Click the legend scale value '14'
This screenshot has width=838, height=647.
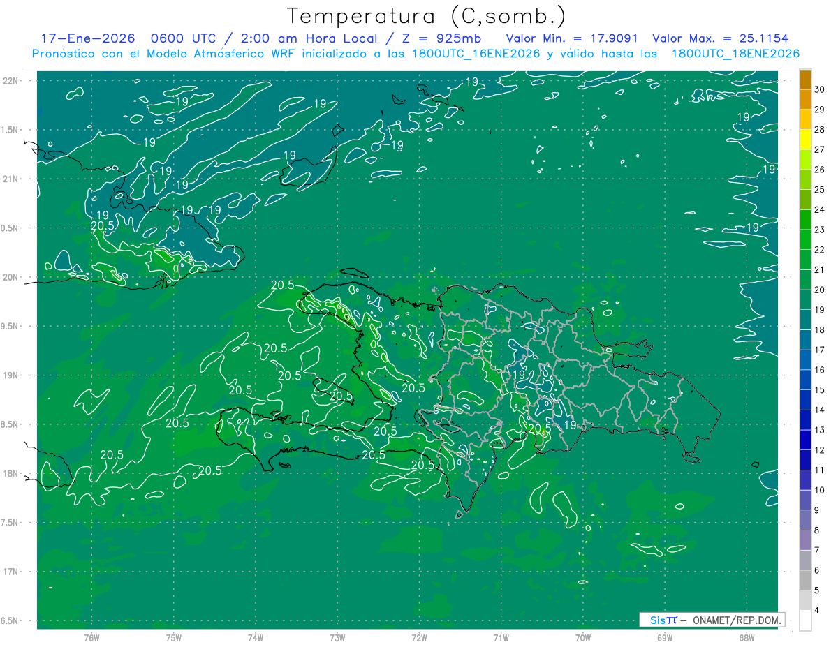pyautogui.click(x=820, y=410)
